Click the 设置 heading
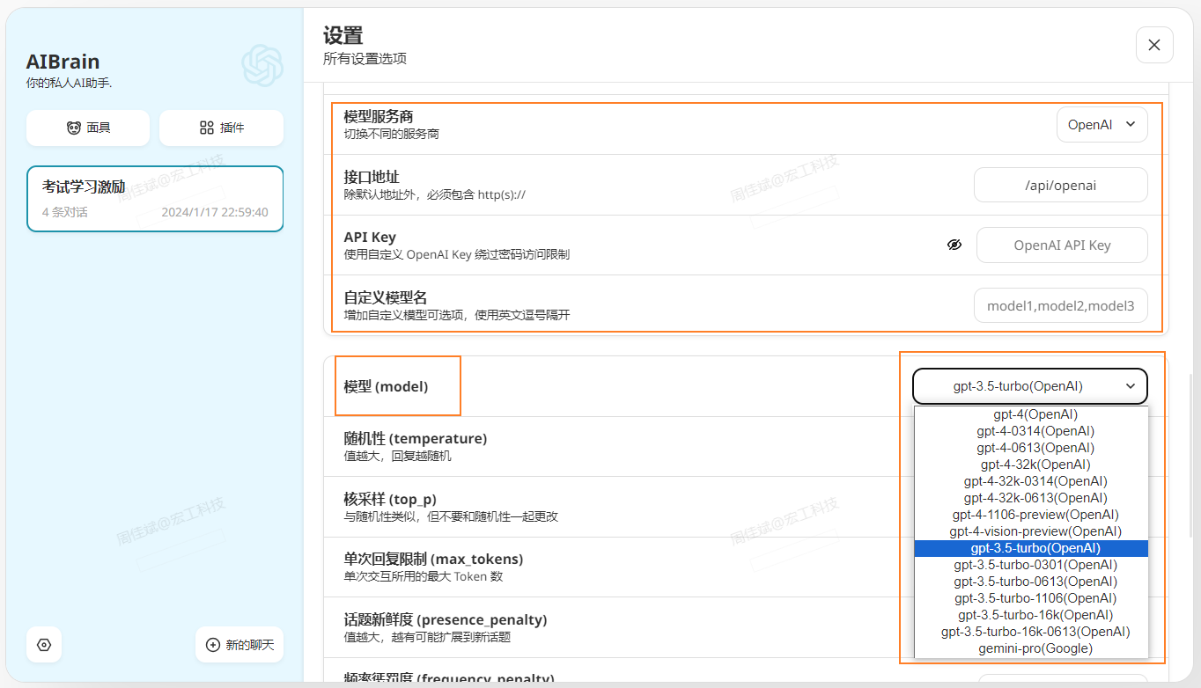 (343, 36)
